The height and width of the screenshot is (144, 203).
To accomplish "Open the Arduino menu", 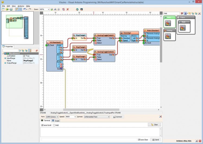I will 21,6.
